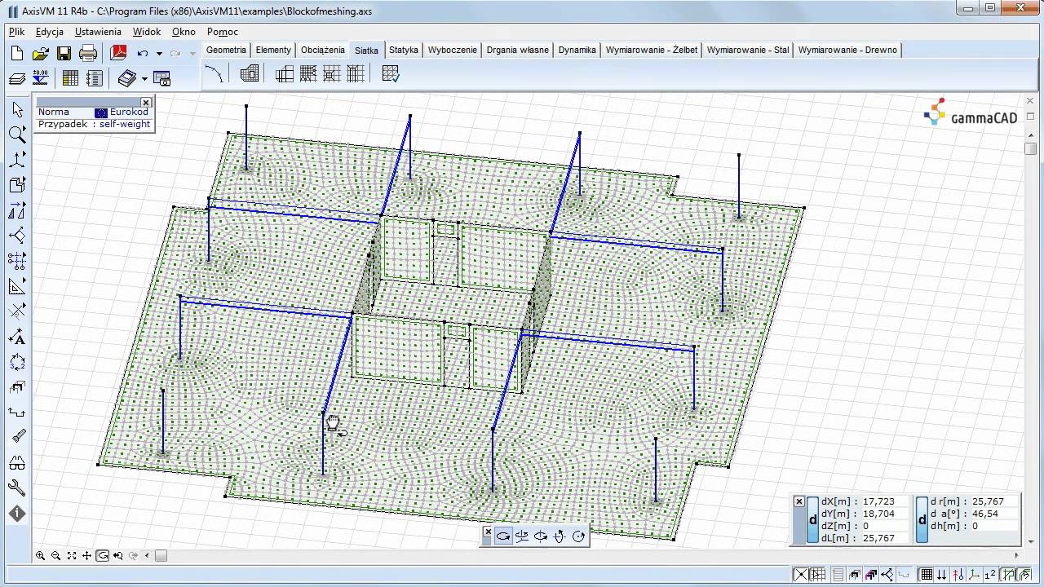Switch to the Wymiarowanie - Stal tab
The image size is (1044, 587).
coord(748,50)
